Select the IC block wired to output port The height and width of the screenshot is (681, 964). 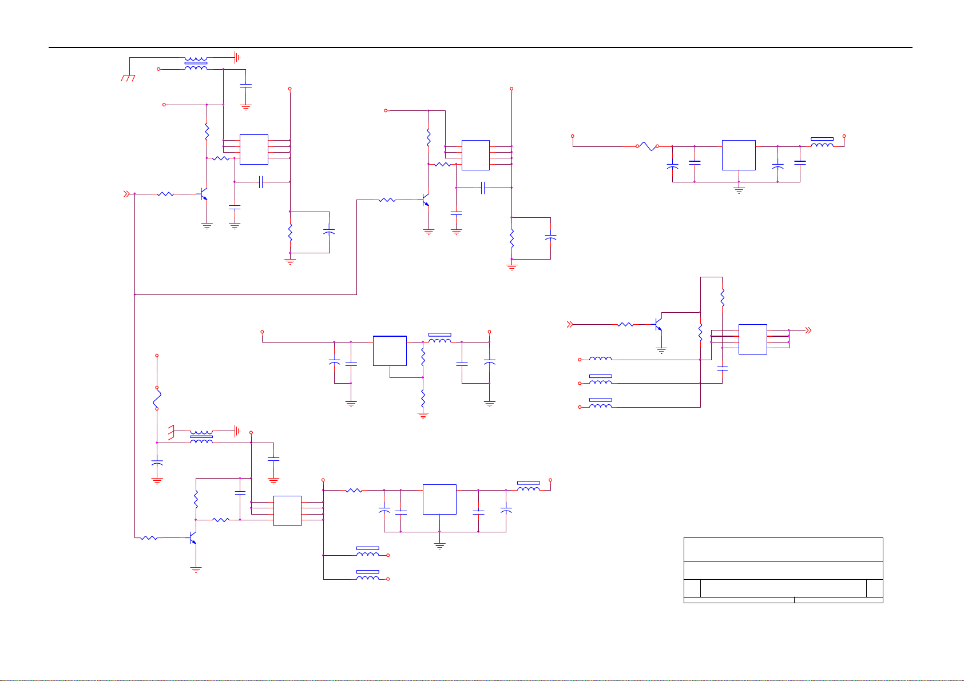click(x=753, y=339)
